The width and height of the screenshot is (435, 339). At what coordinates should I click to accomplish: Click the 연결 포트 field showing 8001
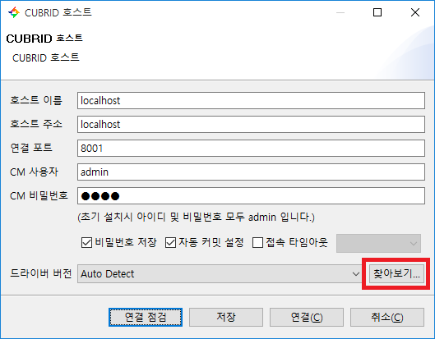tap(251, 149)
